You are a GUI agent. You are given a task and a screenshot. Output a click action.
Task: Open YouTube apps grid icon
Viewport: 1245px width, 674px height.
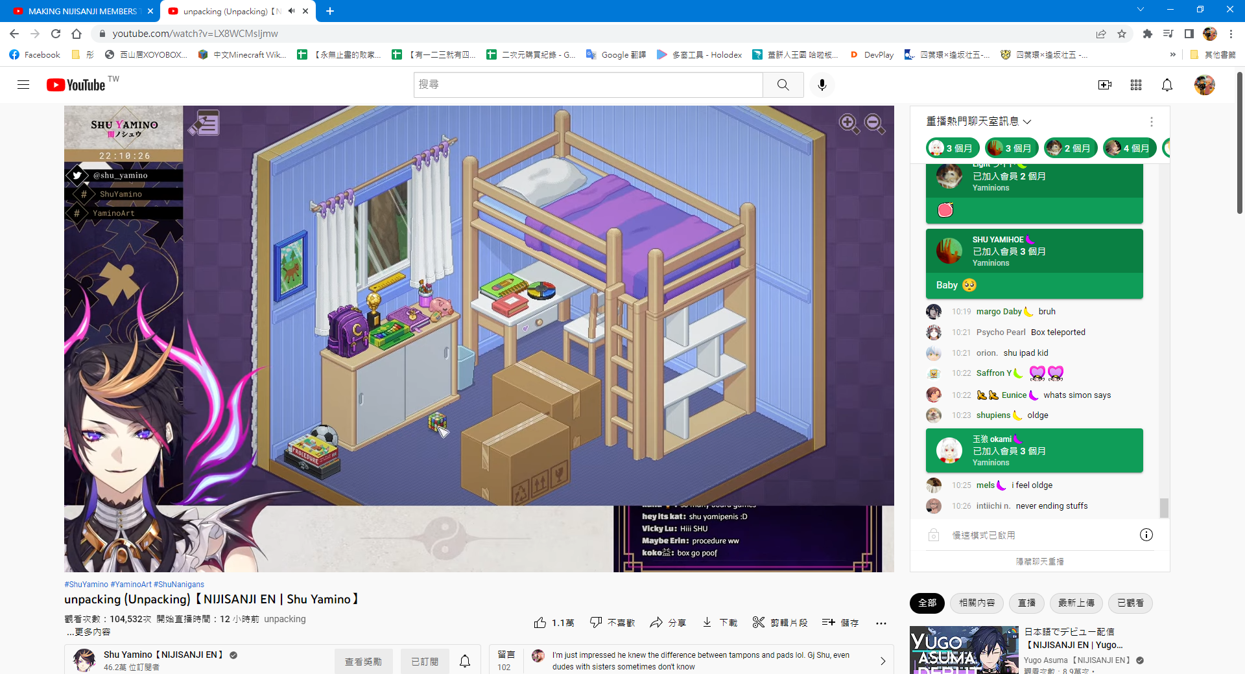(x=1136, y=85)
